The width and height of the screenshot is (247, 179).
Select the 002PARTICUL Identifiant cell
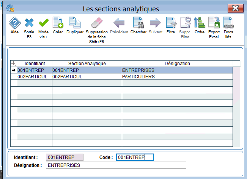click(35, 77)
